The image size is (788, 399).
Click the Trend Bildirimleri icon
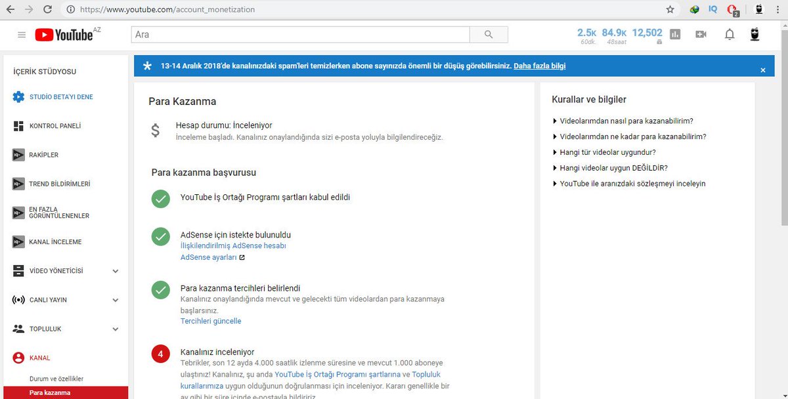[18, 184]
